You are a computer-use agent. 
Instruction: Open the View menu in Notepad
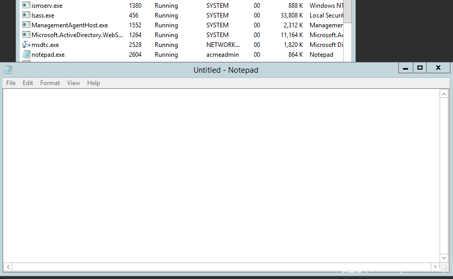tap(73, 83)
